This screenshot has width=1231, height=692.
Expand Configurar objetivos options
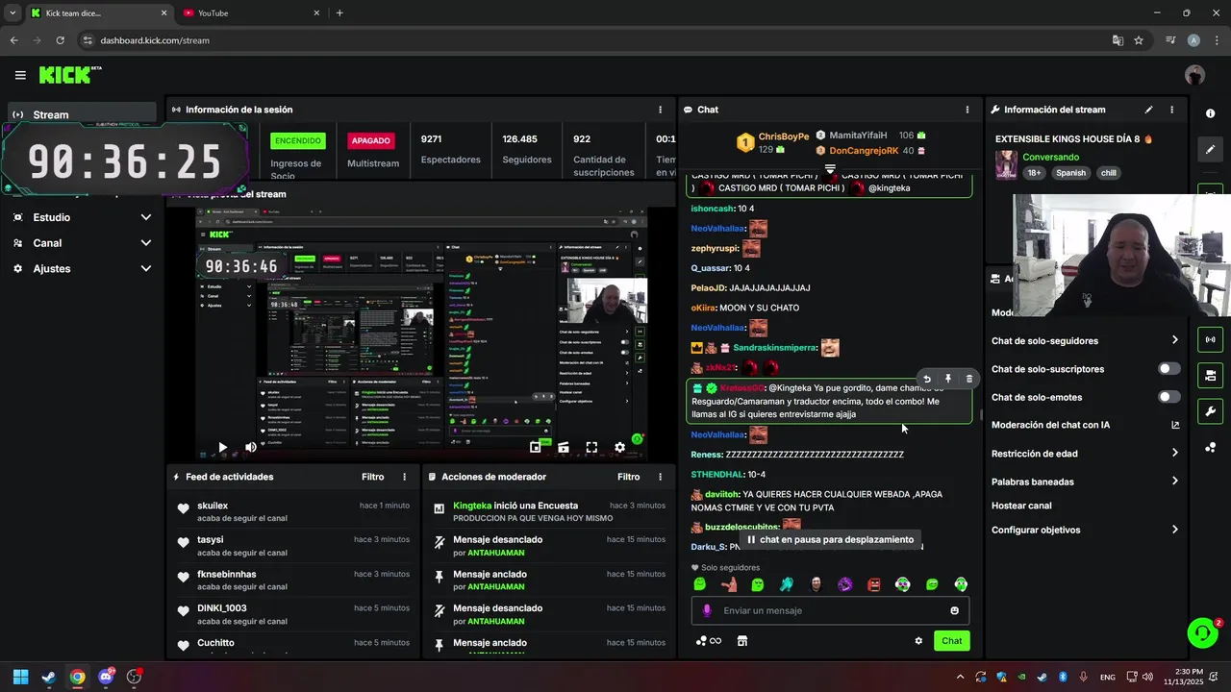point(1174,530)
